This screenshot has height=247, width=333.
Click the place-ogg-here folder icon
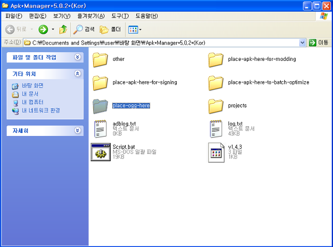point(100,106)
